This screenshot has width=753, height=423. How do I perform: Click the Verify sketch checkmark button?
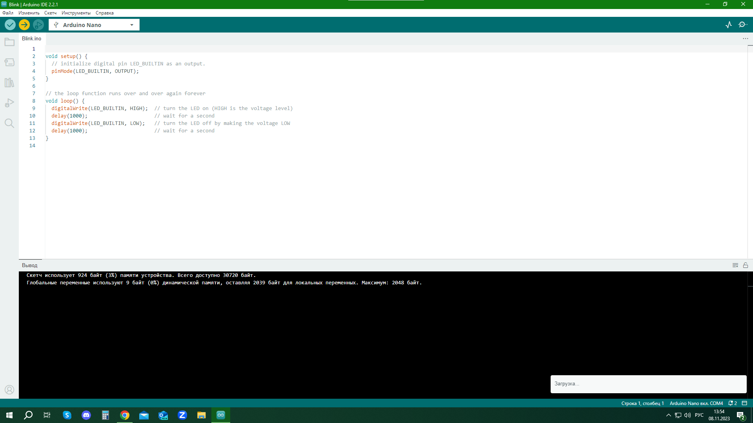point(10,25)
